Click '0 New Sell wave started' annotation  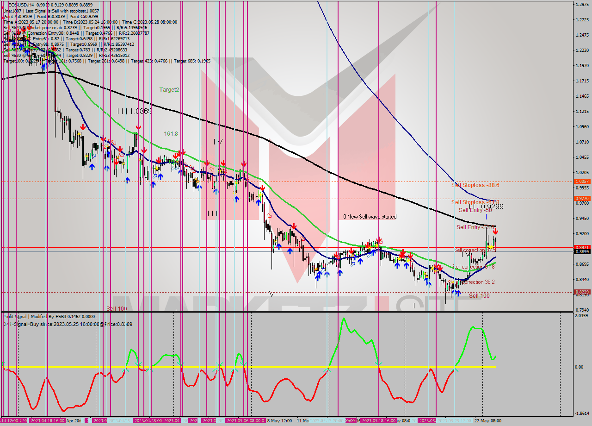pos(370,217)
